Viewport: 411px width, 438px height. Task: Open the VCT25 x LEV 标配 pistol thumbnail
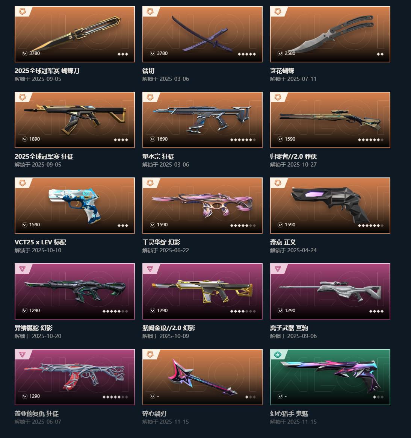point(75,206)
